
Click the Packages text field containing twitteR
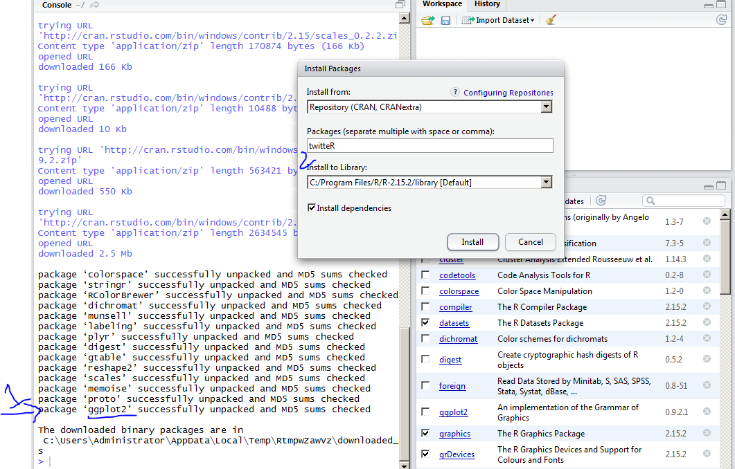[x=430, y=145]
